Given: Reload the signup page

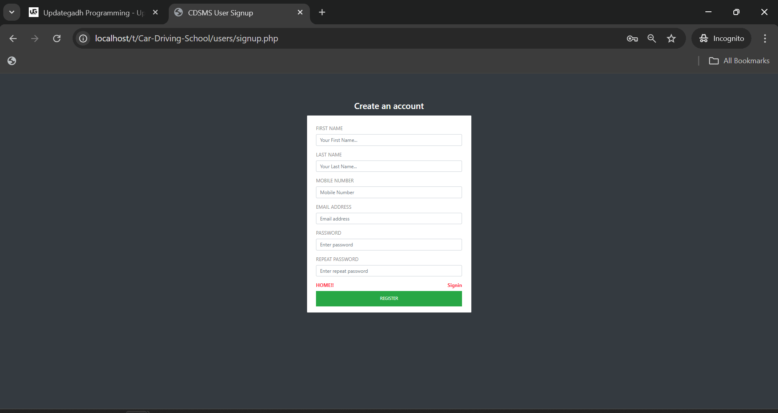Looking at the screenshot, I should coord(57,39).
